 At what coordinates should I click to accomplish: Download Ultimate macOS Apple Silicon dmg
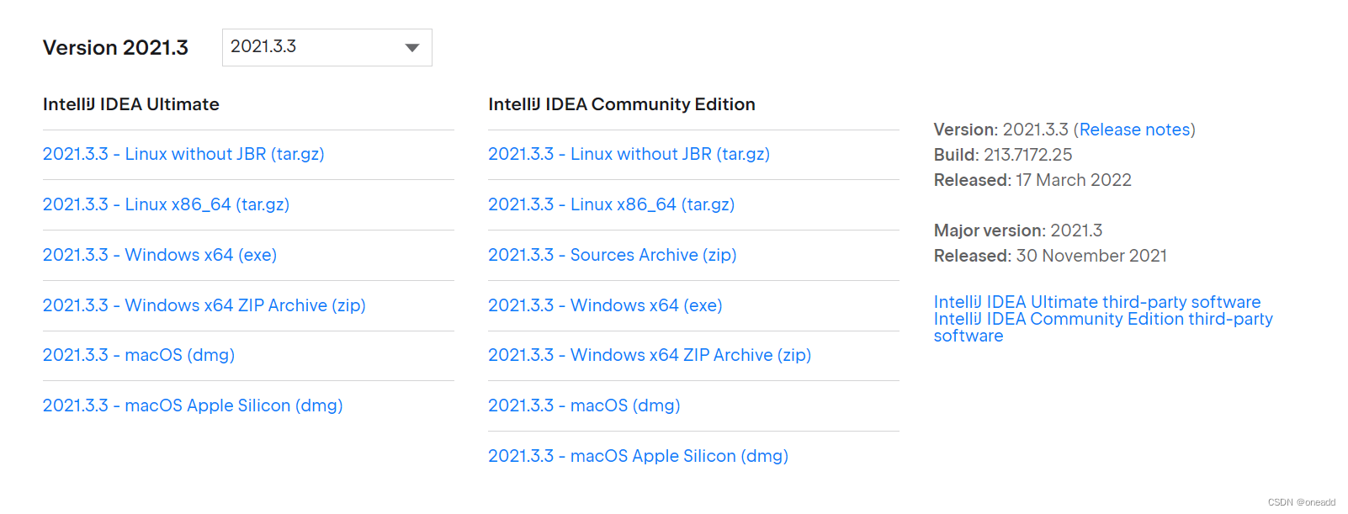pos(193,405)
